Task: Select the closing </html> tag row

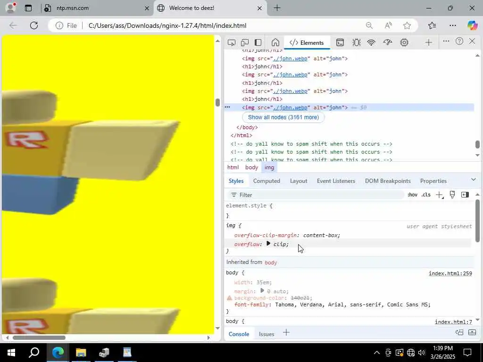Action: (241, 135)
